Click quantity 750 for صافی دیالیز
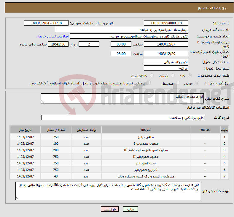This screenshot has width=234, height=217. [x=56, y=137]
